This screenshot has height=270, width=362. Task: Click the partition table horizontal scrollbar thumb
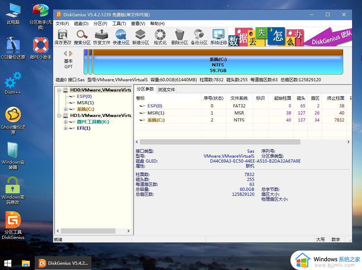pos(220,142)
